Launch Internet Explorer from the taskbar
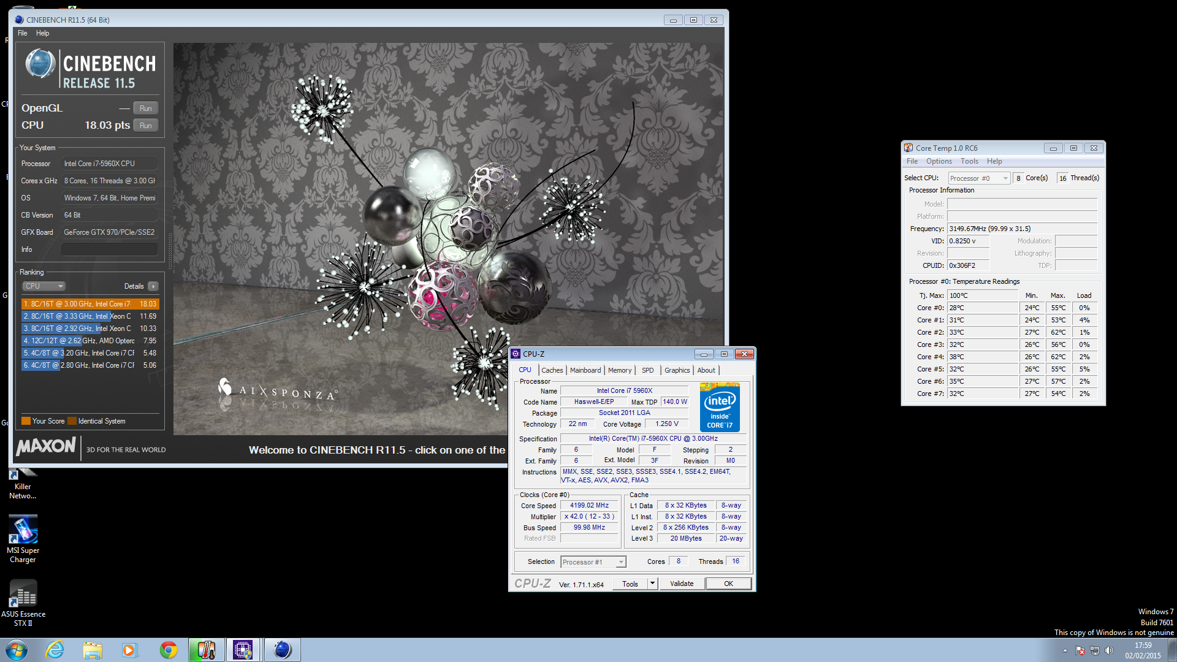The height and width of the screenshot is (662, 1177). point(55,650)
